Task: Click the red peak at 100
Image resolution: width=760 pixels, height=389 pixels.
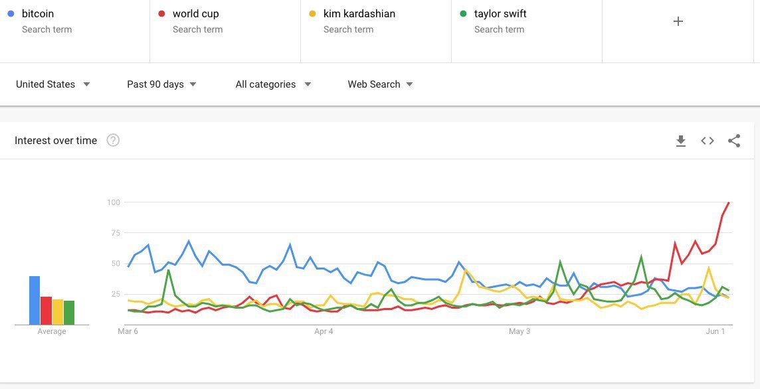Action: click(729, 202)
